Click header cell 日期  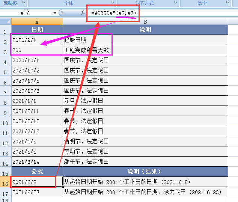37,30
